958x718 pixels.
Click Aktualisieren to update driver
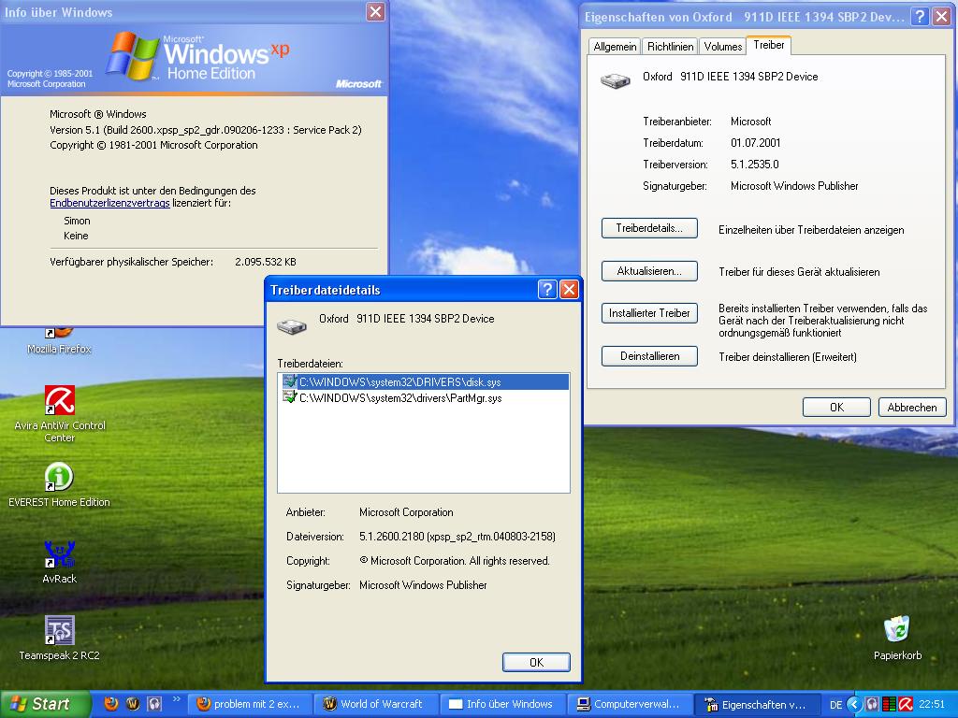(649, 271)
